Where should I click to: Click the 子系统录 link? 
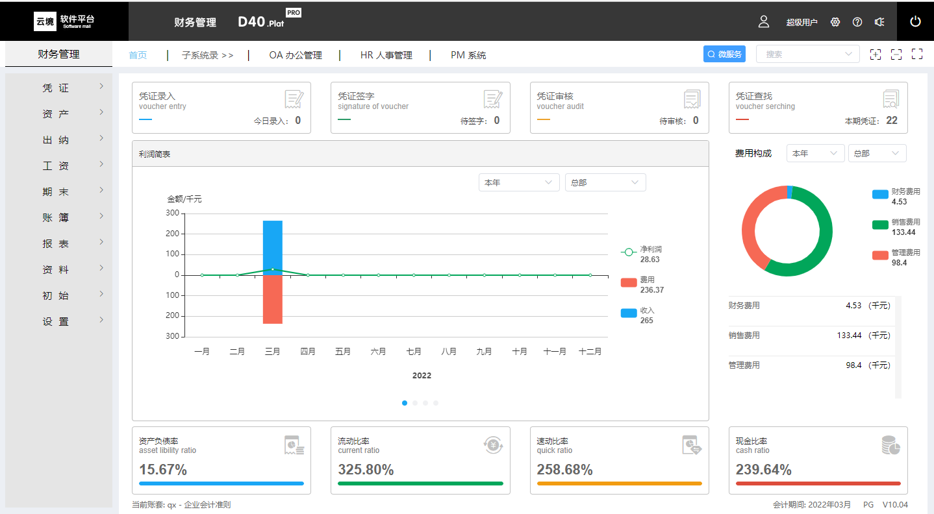click(207, 55)
